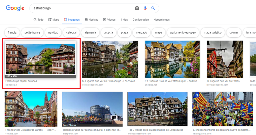Open the Top 7 visitas image
Screen dimensions: 256x135
coord(157,109)
